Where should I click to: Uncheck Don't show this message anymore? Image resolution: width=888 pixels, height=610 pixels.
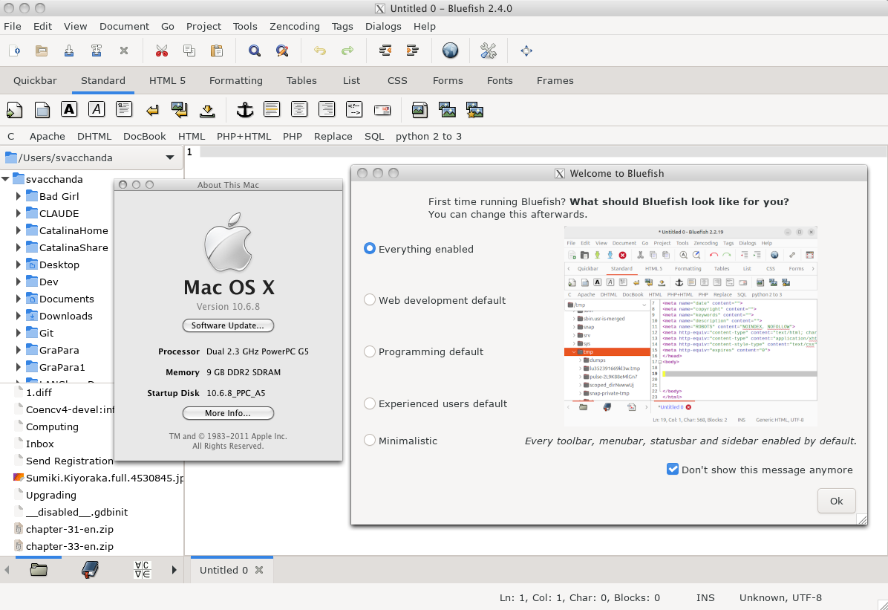click(673, 469)
